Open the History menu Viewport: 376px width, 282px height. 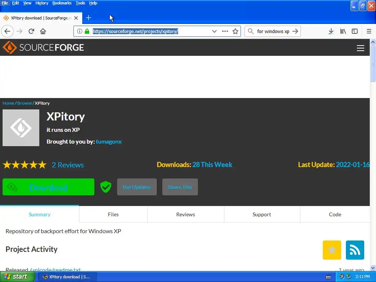42,3
